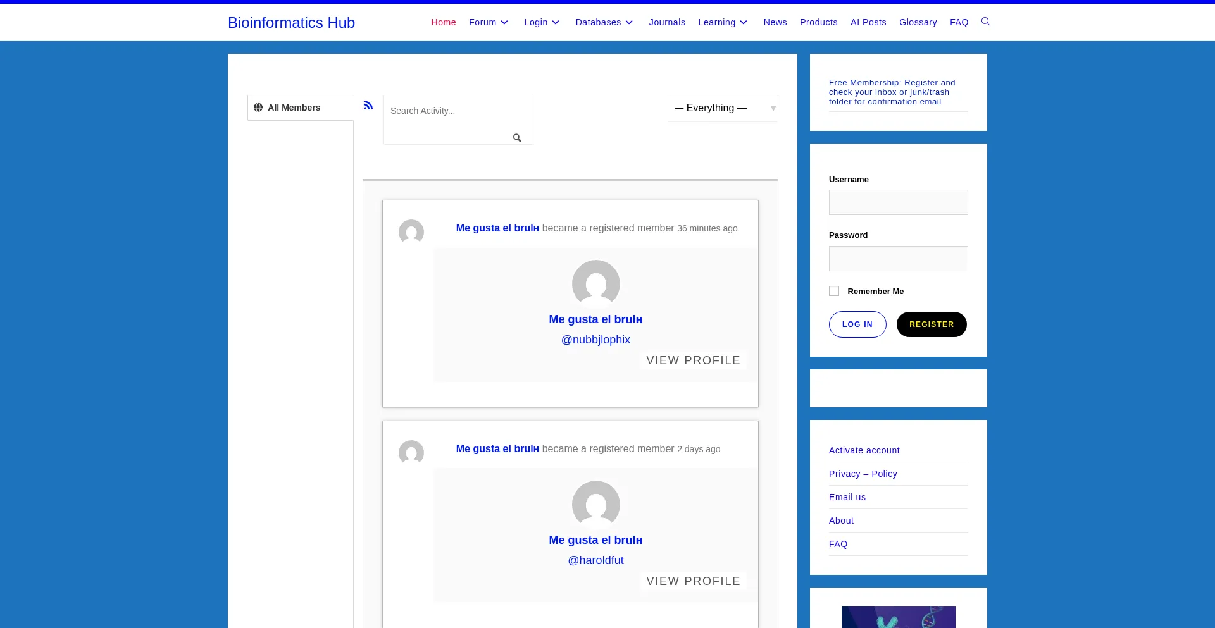Click the globe icon beside All Members
Viewport: 1215px width, 628px height.
258,108
